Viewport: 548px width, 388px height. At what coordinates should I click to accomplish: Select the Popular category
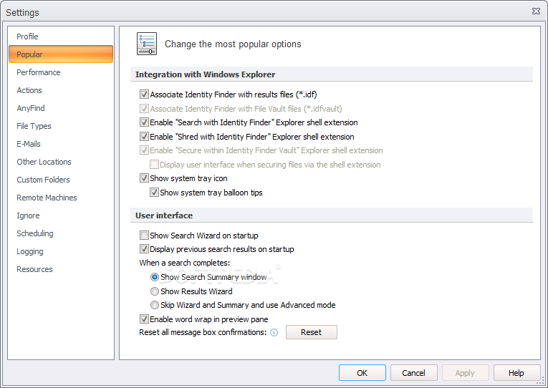click(61, 54)
